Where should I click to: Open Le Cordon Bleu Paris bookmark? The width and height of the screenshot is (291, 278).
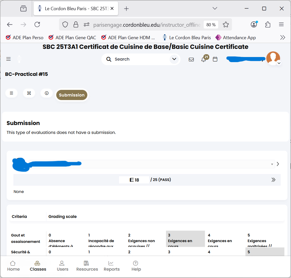[x=187, y=37]
